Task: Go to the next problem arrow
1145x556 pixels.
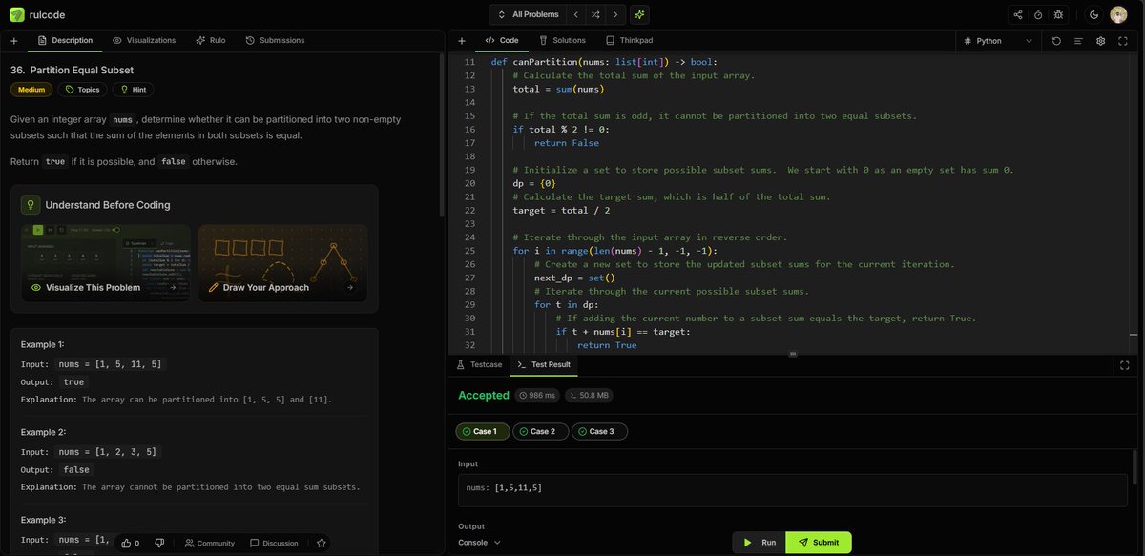Action: (x=616, y=14)
